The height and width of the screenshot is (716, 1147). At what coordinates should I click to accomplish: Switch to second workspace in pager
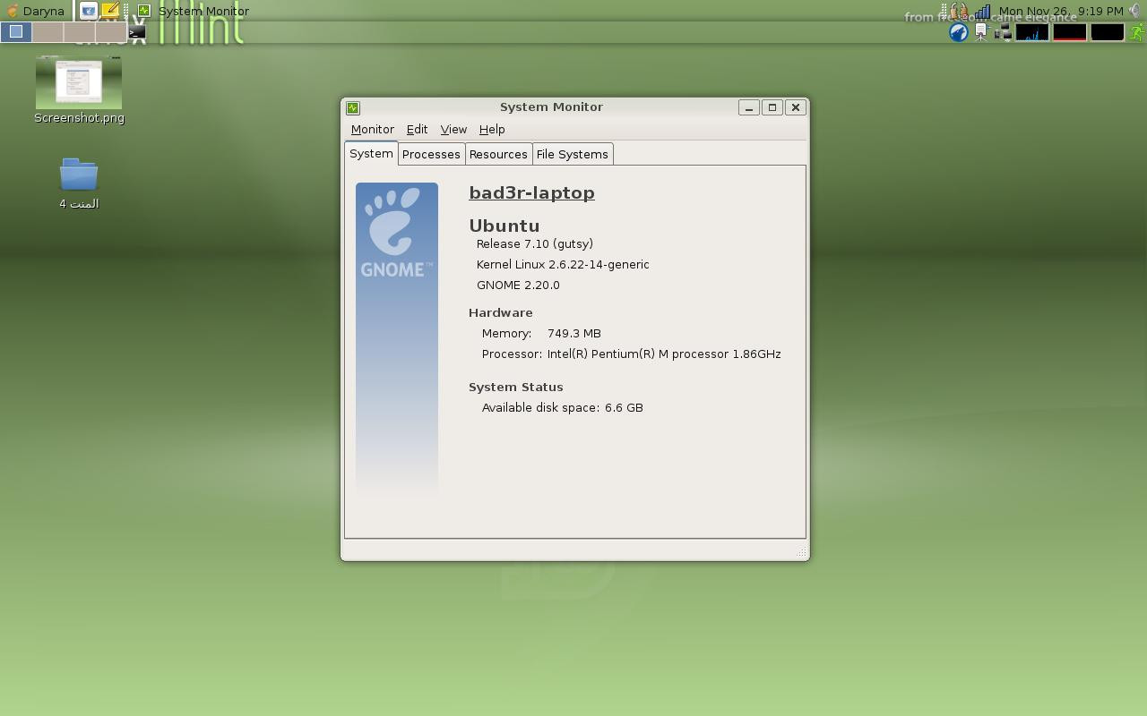48,32
